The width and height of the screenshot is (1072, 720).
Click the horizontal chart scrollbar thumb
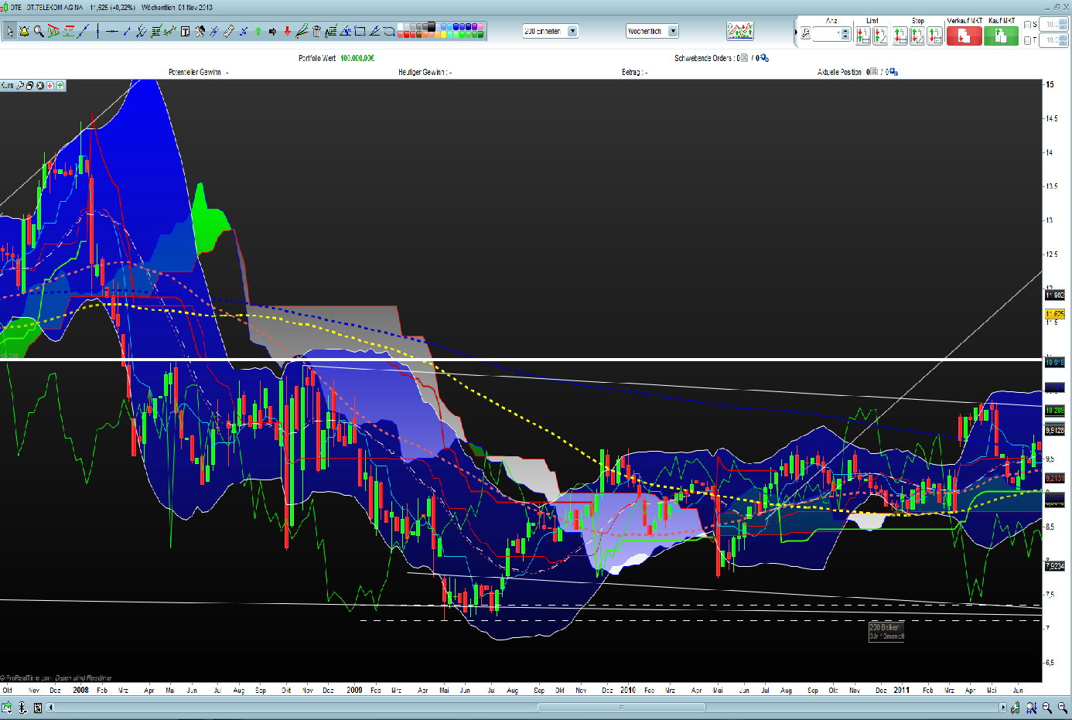coord(621,708)
